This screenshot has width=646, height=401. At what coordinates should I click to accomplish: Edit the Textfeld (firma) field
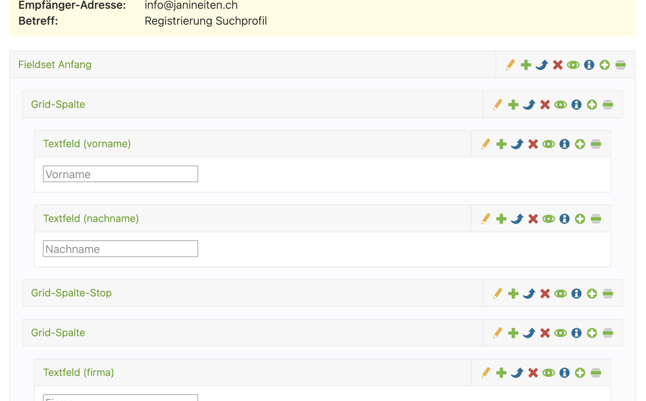pyautogui.click(x=486, y=373)
